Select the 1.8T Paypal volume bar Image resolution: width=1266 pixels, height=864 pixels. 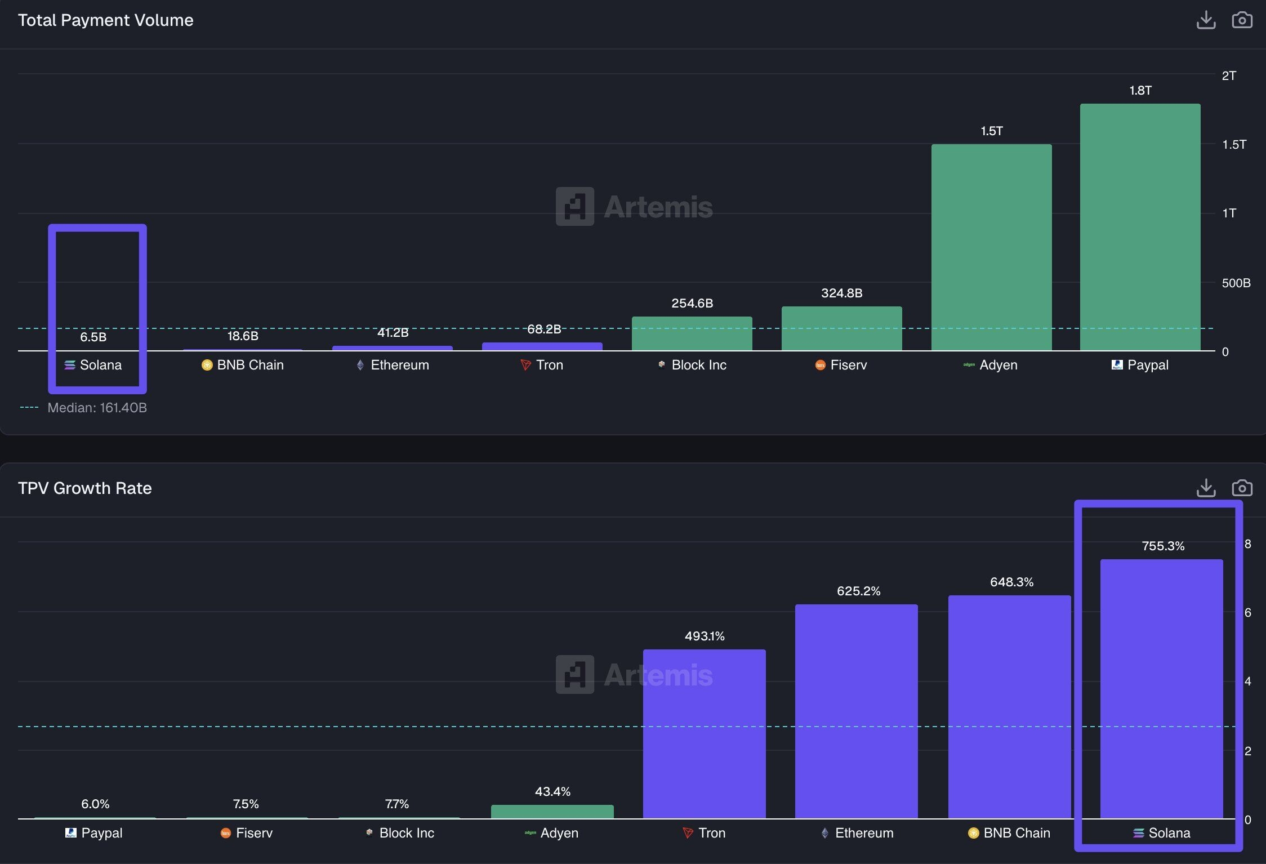[1140, 226]
